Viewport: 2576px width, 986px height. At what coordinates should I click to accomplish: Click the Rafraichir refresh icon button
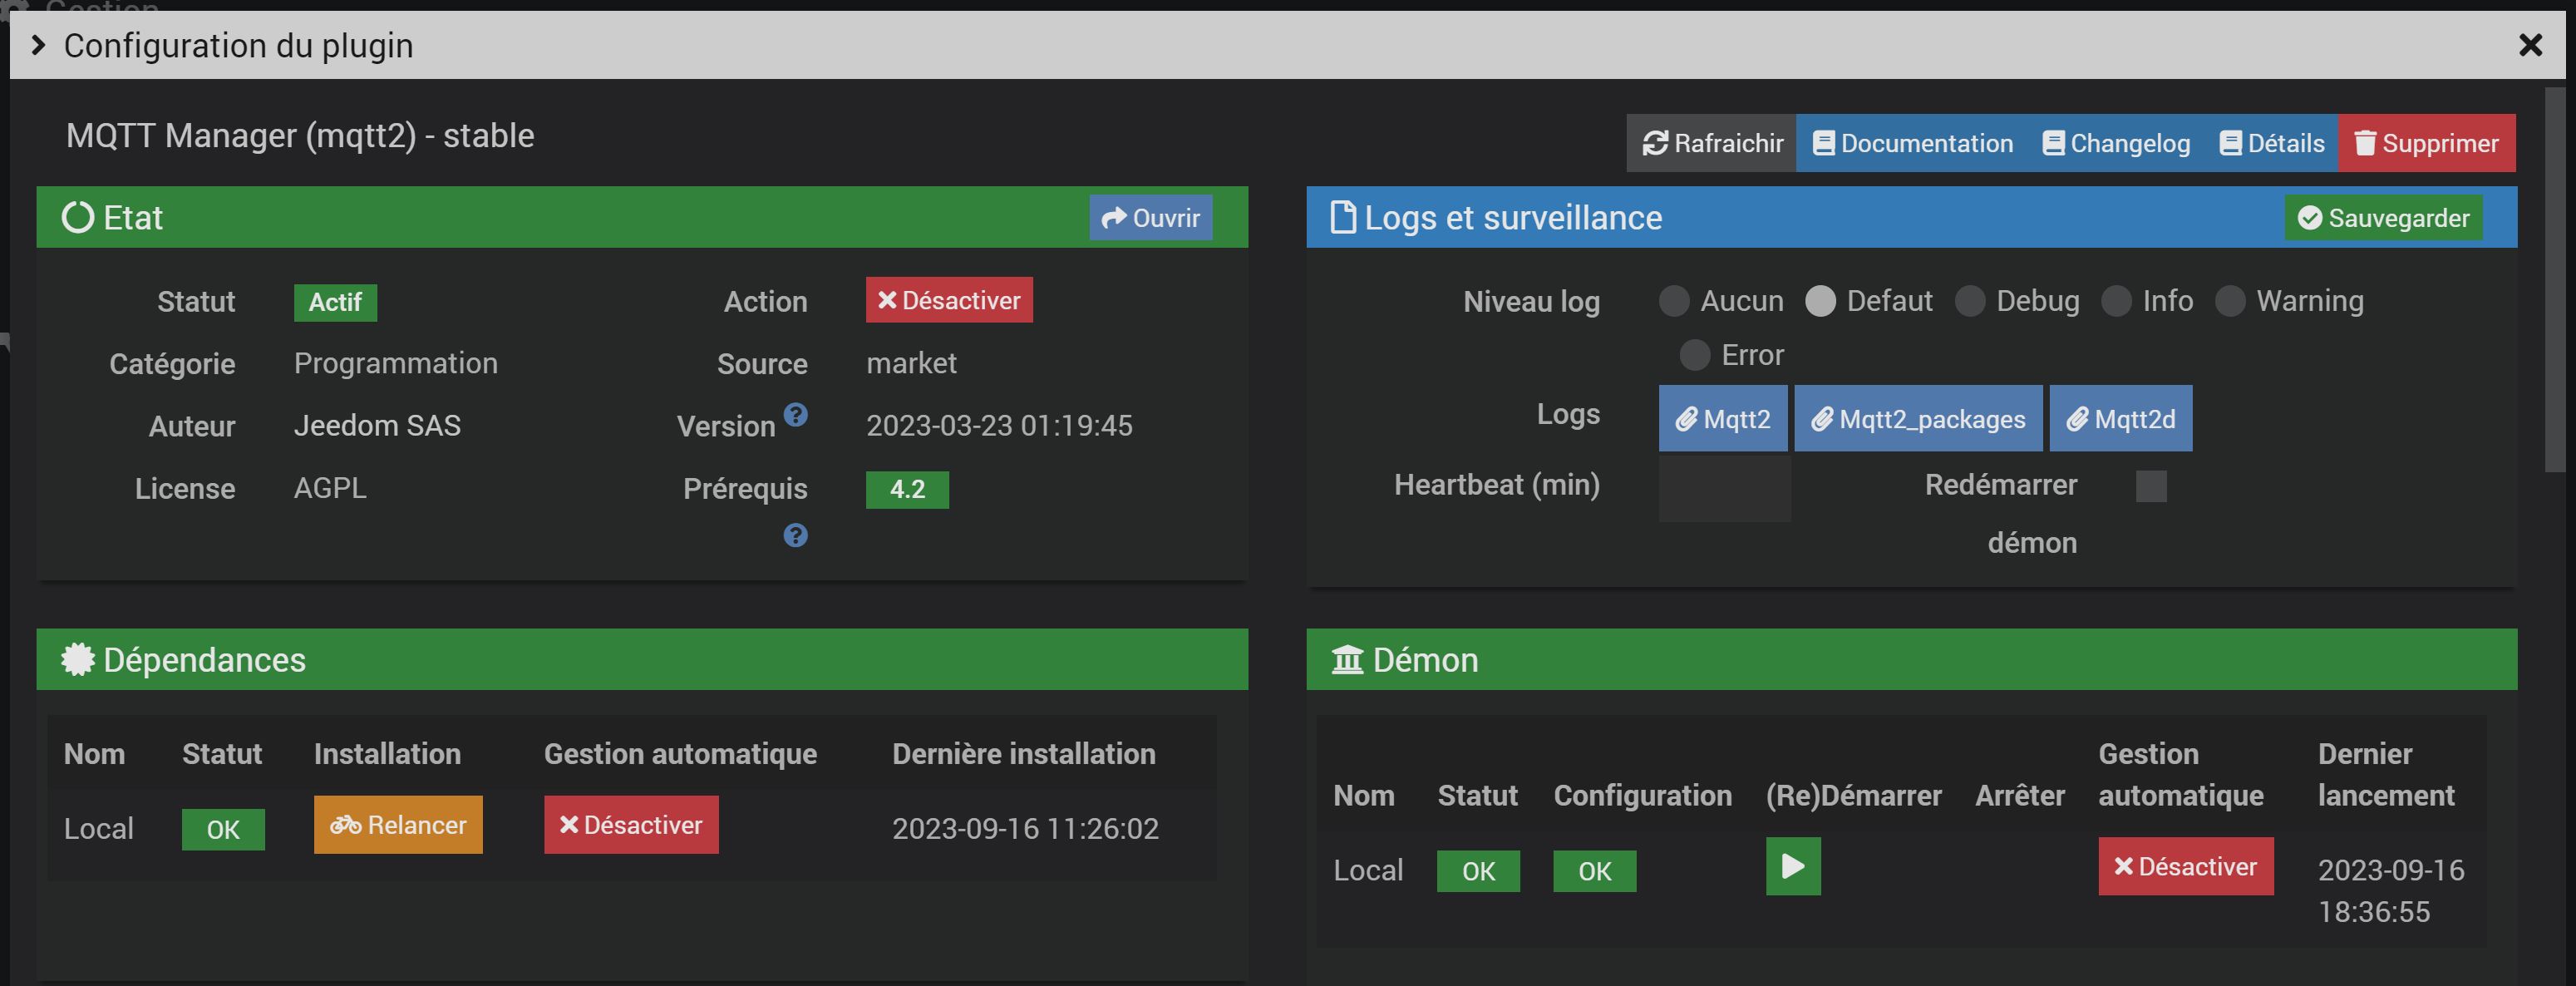[x=1711, y=143]
